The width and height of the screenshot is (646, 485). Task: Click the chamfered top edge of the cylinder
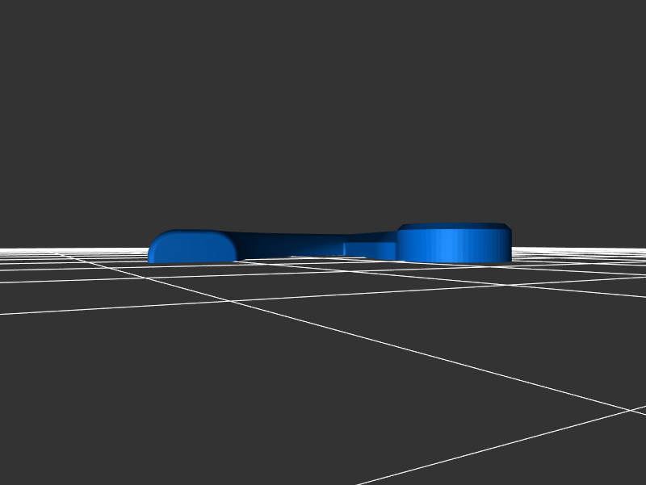(x=454, y=228)
